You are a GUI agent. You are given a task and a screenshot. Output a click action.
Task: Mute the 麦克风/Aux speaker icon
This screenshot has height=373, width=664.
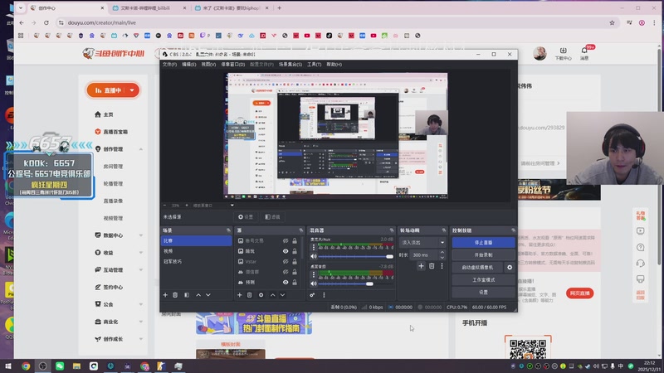[x=314, y=256]
